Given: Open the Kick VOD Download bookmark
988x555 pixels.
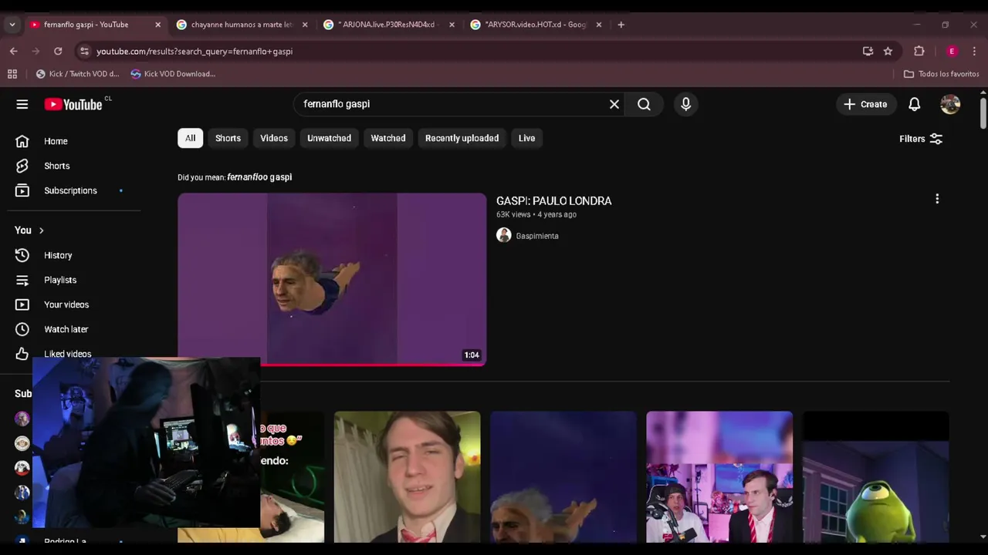Looking at the screenshot, I should (x=173, y=74).
